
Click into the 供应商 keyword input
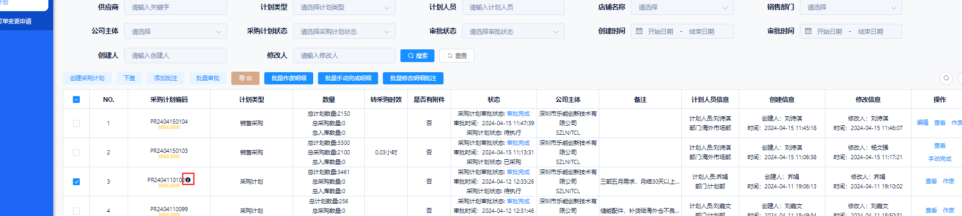175,7
